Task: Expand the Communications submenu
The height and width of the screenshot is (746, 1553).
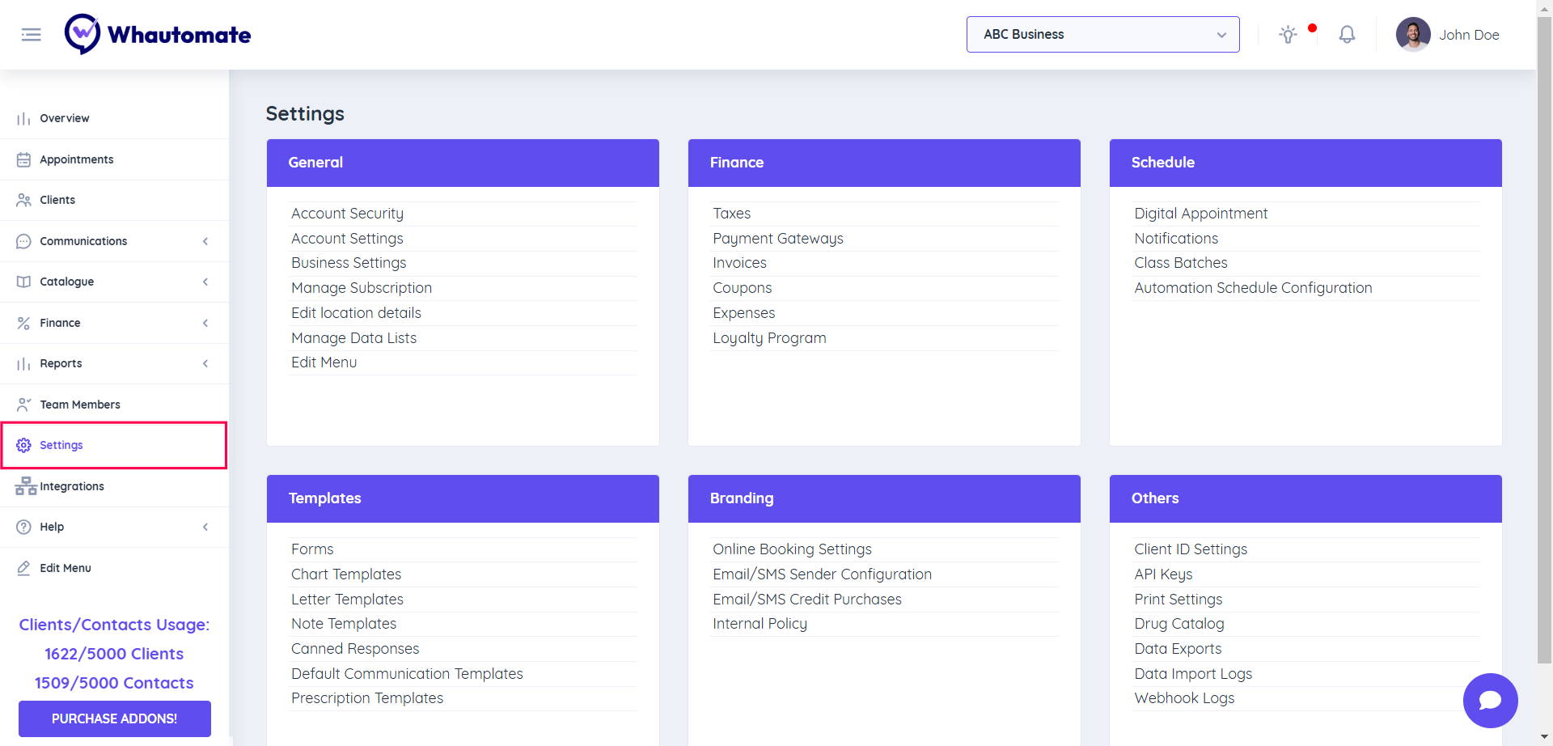Action: pyautogui.click(x=205, y=241)
